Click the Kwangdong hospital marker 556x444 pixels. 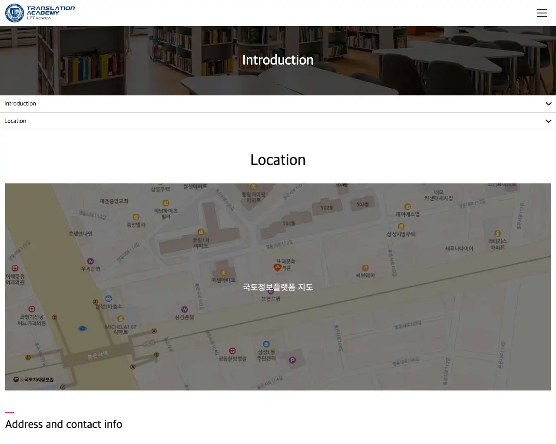pos(232,351)
